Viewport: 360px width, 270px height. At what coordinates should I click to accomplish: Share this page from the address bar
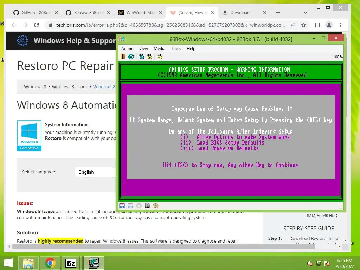point(292,25)
